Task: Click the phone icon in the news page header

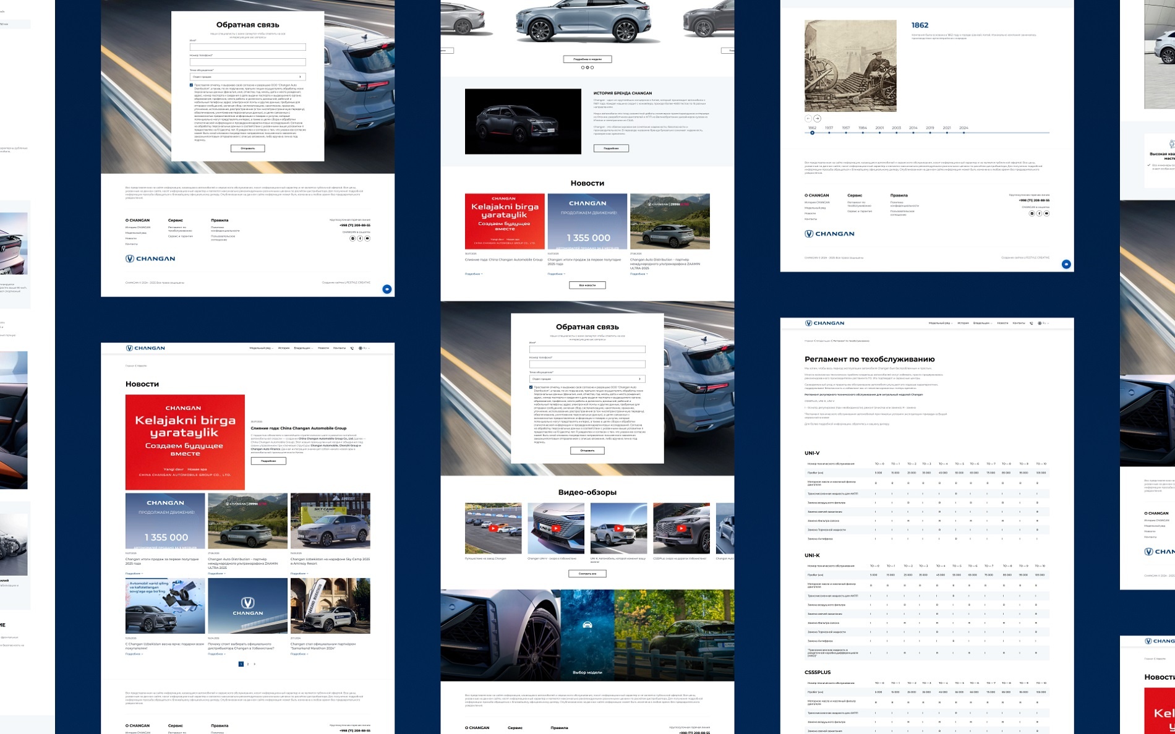Action: pos(352,348)
